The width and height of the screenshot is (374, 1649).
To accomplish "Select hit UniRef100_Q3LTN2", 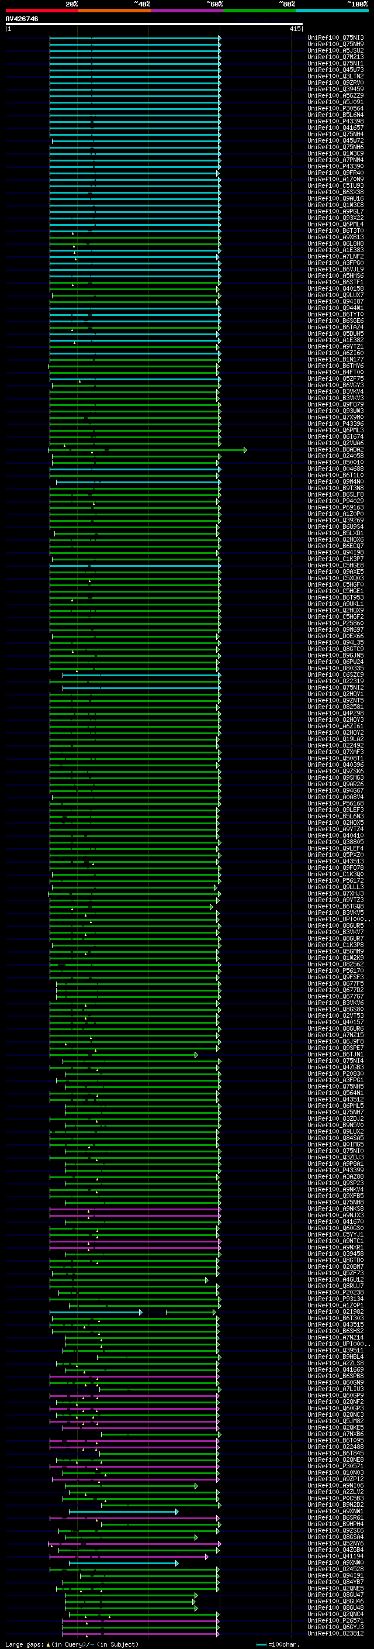I will pyautogui.click(x=335, y=76).
